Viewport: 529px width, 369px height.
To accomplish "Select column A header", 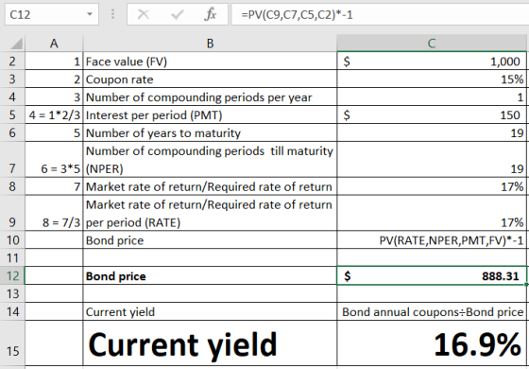I will pos(54,44).
